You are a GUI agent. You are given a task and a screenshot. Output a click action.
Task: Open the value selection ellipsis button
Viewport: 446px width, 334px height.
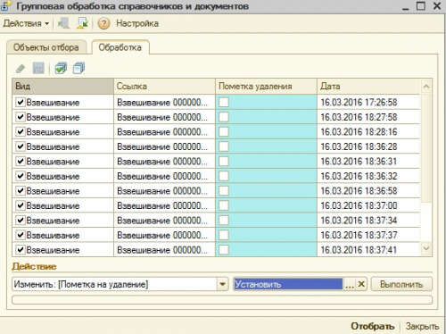click(x=350, y=284)
